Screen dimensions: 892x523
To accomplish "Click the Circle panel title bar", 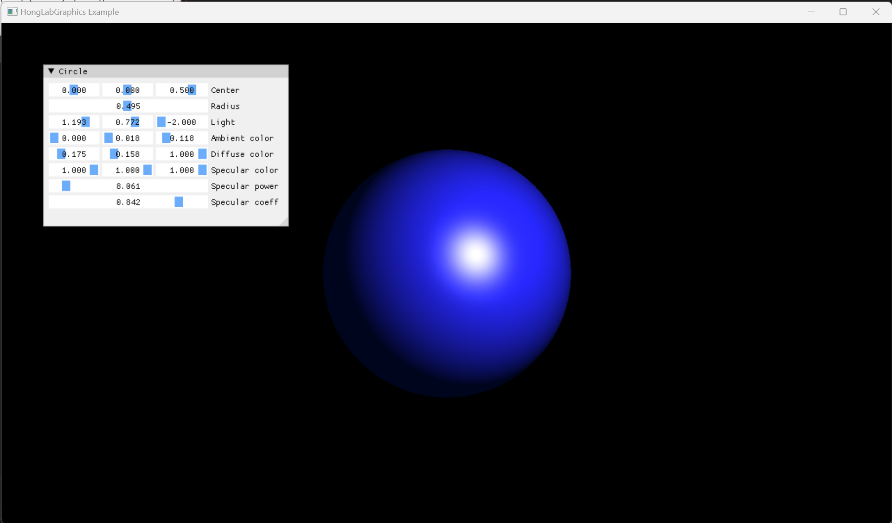I will point(176,71).
